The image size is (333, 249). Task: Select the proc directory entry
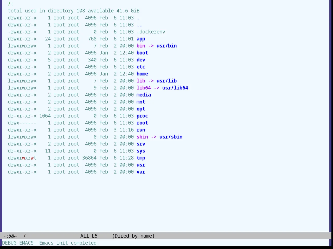142,116
